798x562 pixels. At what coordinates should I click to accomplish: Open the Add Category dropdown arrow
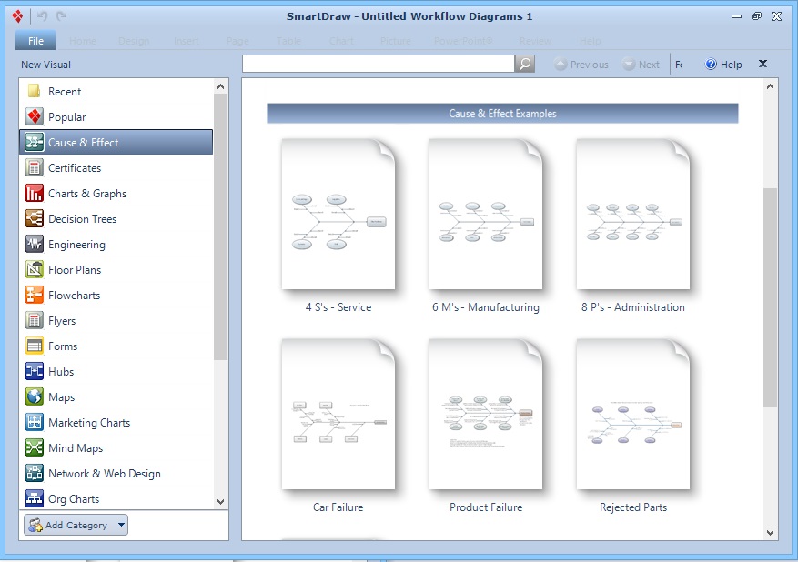tap(121, 525)
